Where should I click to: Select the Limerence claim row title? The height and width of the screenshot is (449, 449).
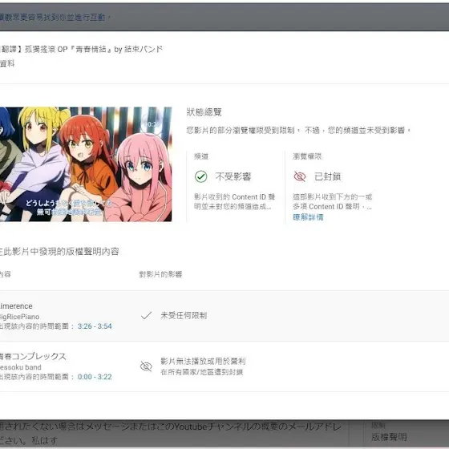16,305
